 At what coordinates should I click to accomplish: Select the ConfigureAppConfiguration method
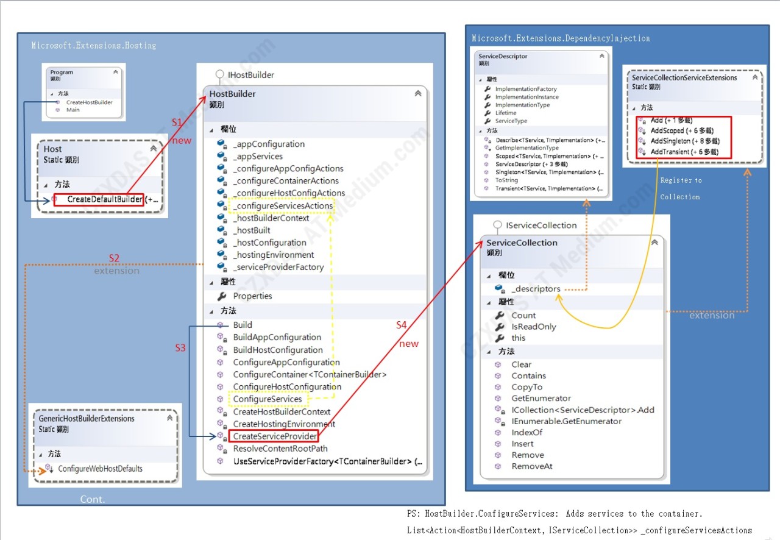pyautogui.click(x=286, y=362)
